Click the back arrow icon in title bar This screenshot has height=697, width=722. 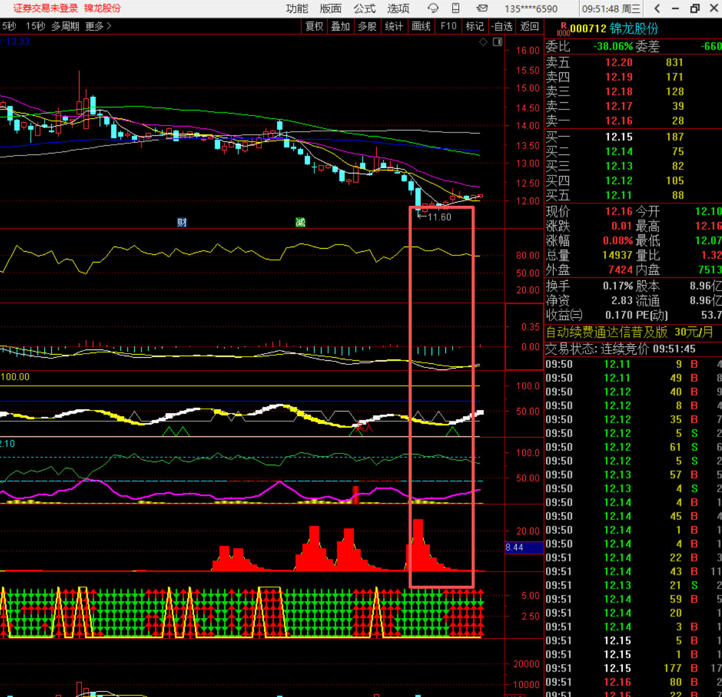(x=657, y=8)
